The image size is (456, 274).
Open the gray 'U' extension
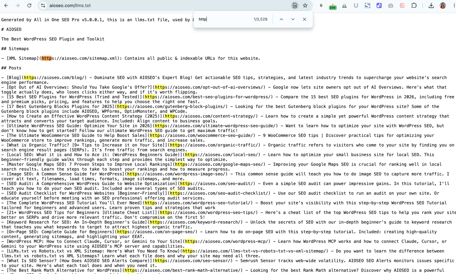356,5
